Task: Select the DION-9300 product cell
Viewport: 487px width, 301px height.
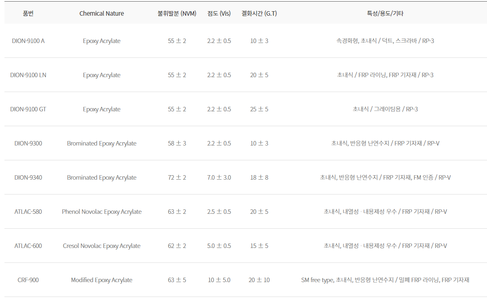Action: 28,143
